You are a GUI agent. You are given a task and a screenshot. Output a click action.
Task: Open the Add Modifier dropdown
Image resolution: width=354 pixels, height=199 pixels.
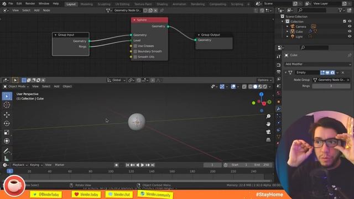pyautogui.click(x=318, y=64)
